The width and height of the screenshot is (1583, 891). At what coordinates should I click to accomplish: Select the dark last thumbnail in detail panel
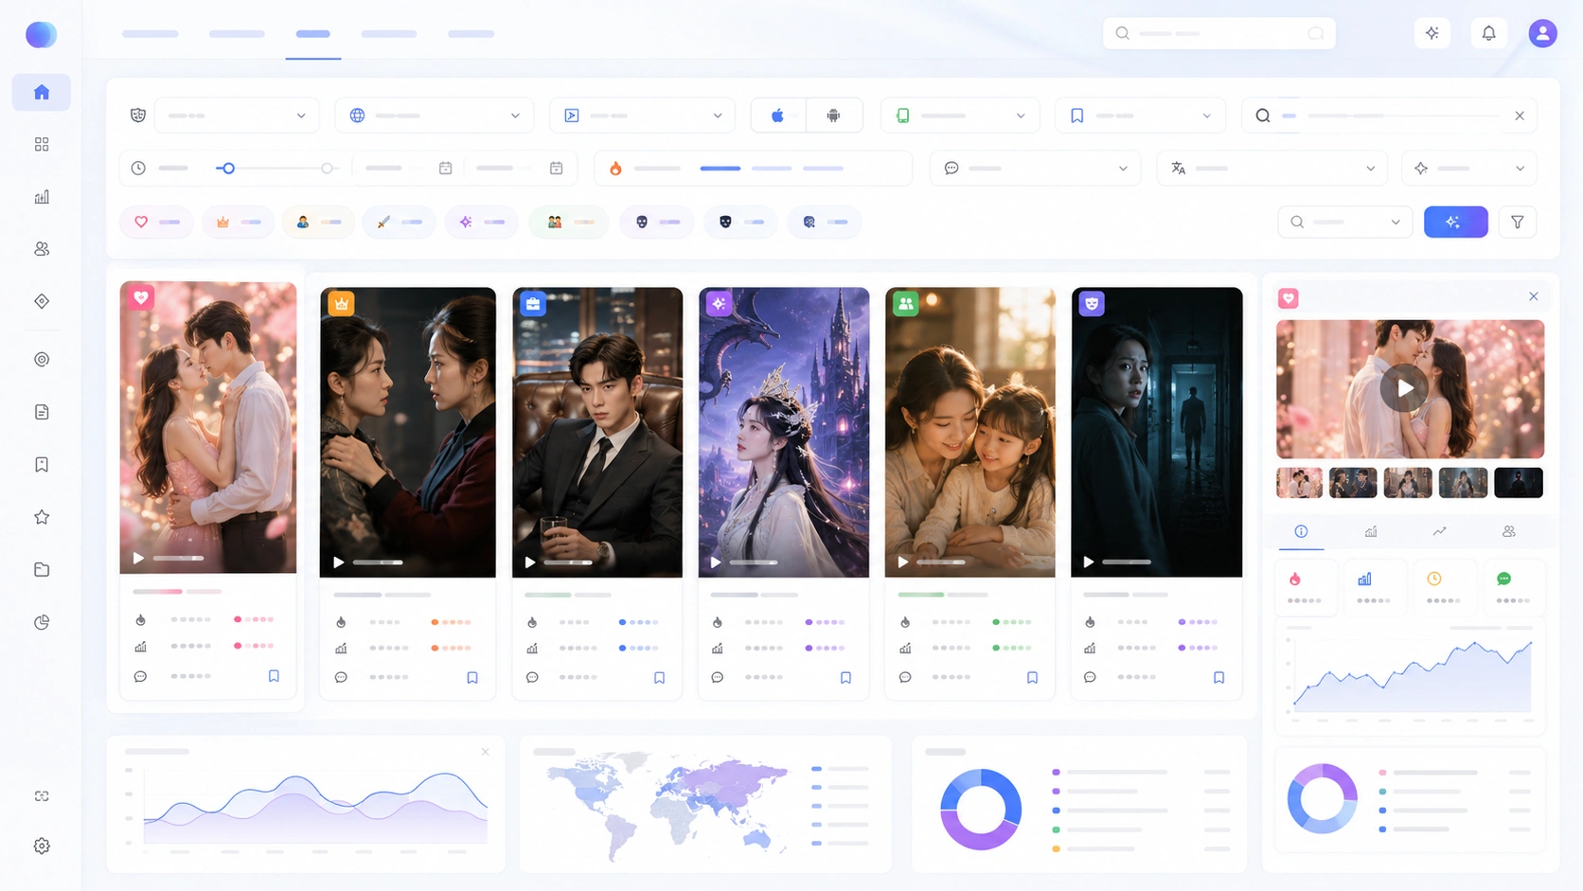pos(1519,483)
